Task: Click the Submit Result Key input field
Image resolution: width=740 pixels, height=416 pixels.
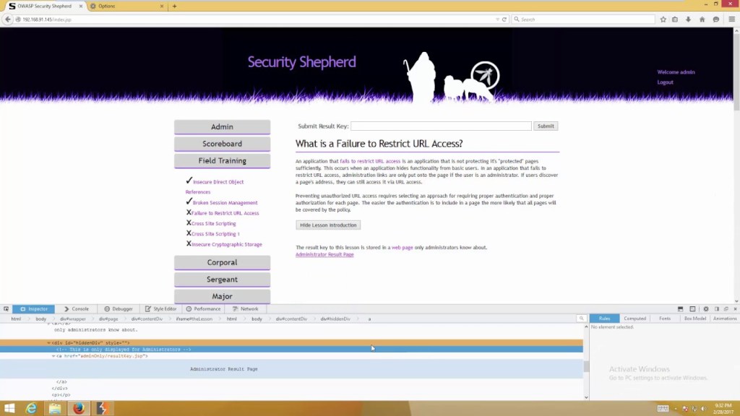Action: pyautogui.click(x=441, y=126)
